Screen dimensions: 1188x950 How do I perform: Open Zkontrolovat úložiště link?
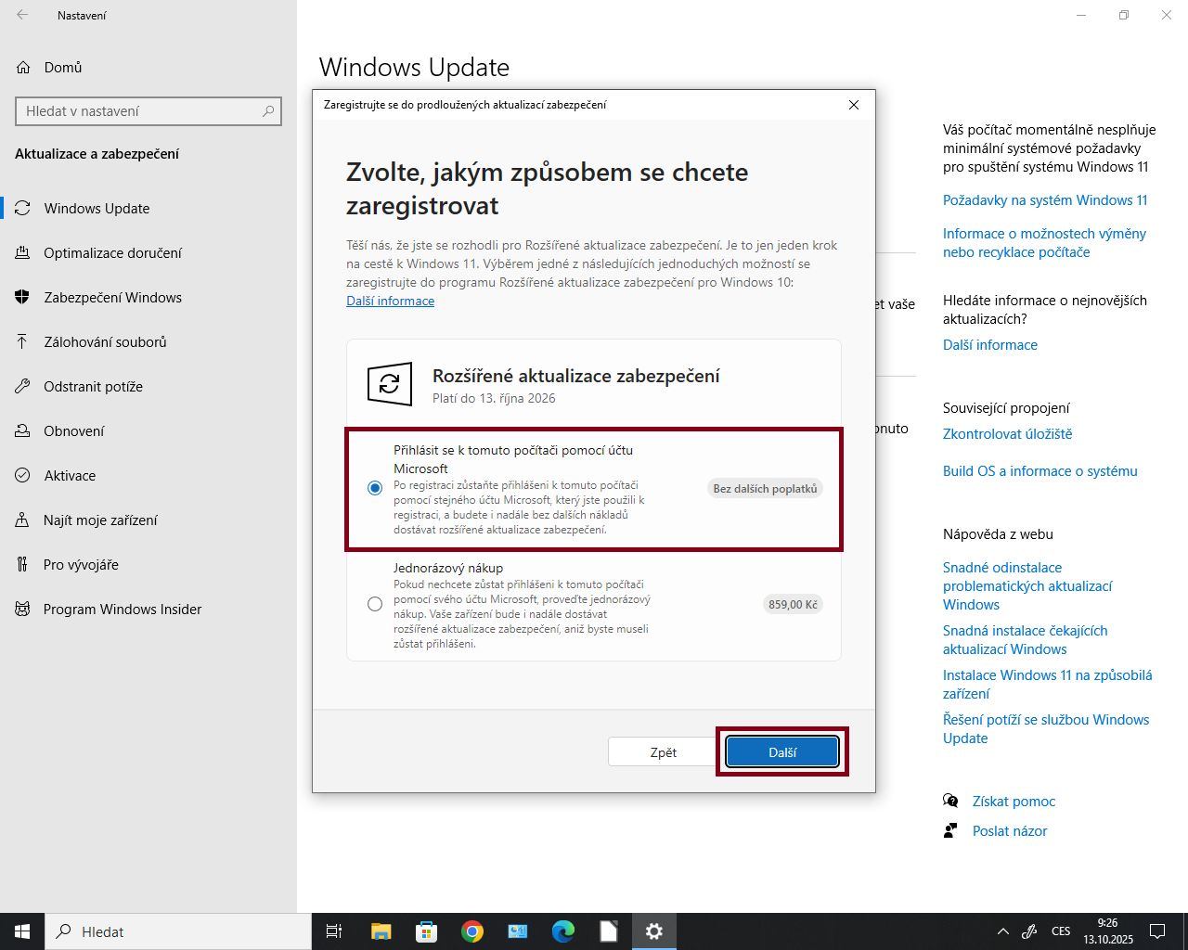coord(1007,434)
